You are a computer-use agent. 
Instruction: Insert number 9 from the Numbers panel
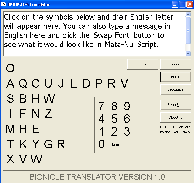point(127,106)
